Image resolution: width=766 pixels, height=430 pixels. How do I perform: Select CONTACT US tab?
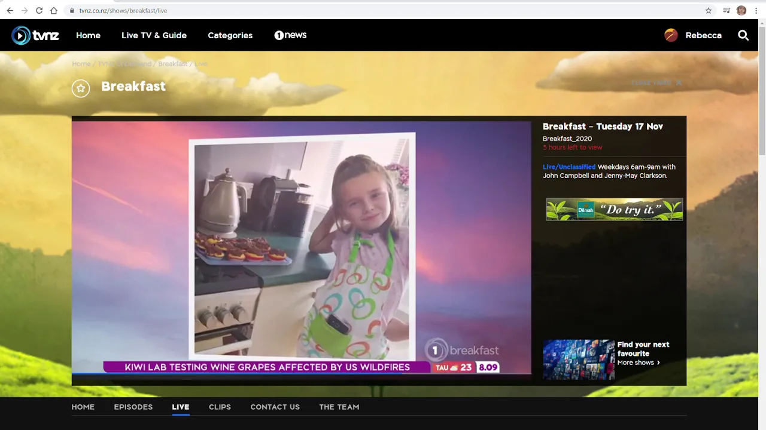275,407
